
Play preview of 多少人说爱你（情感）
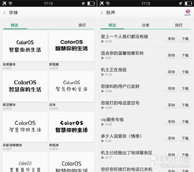coord(103,141)
